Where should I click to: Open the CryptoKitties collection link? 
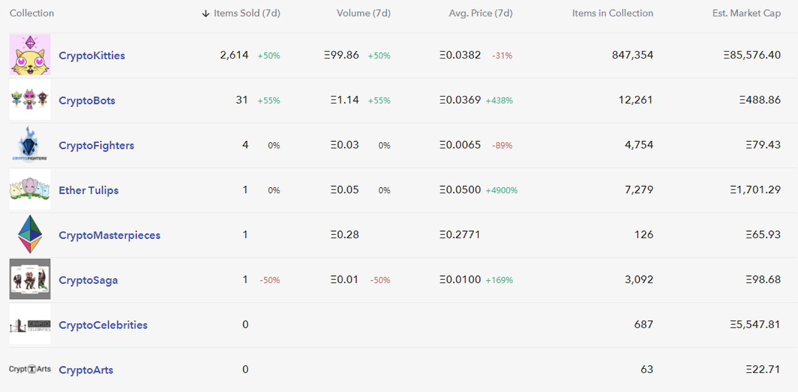click(x=92, y=56)
